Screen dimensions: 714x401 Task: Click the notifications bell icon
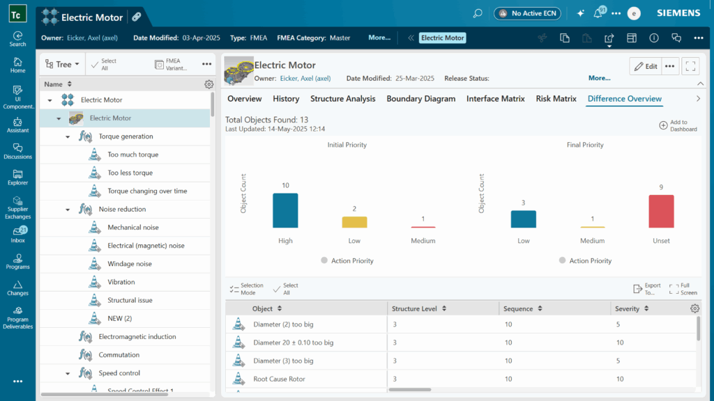click(x=598, y=13)
